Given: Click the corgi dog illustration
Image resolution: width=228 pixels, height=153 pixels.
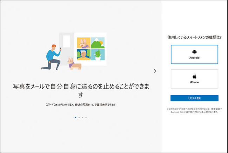Looking at the screenshot, I should tap(74, 64).
